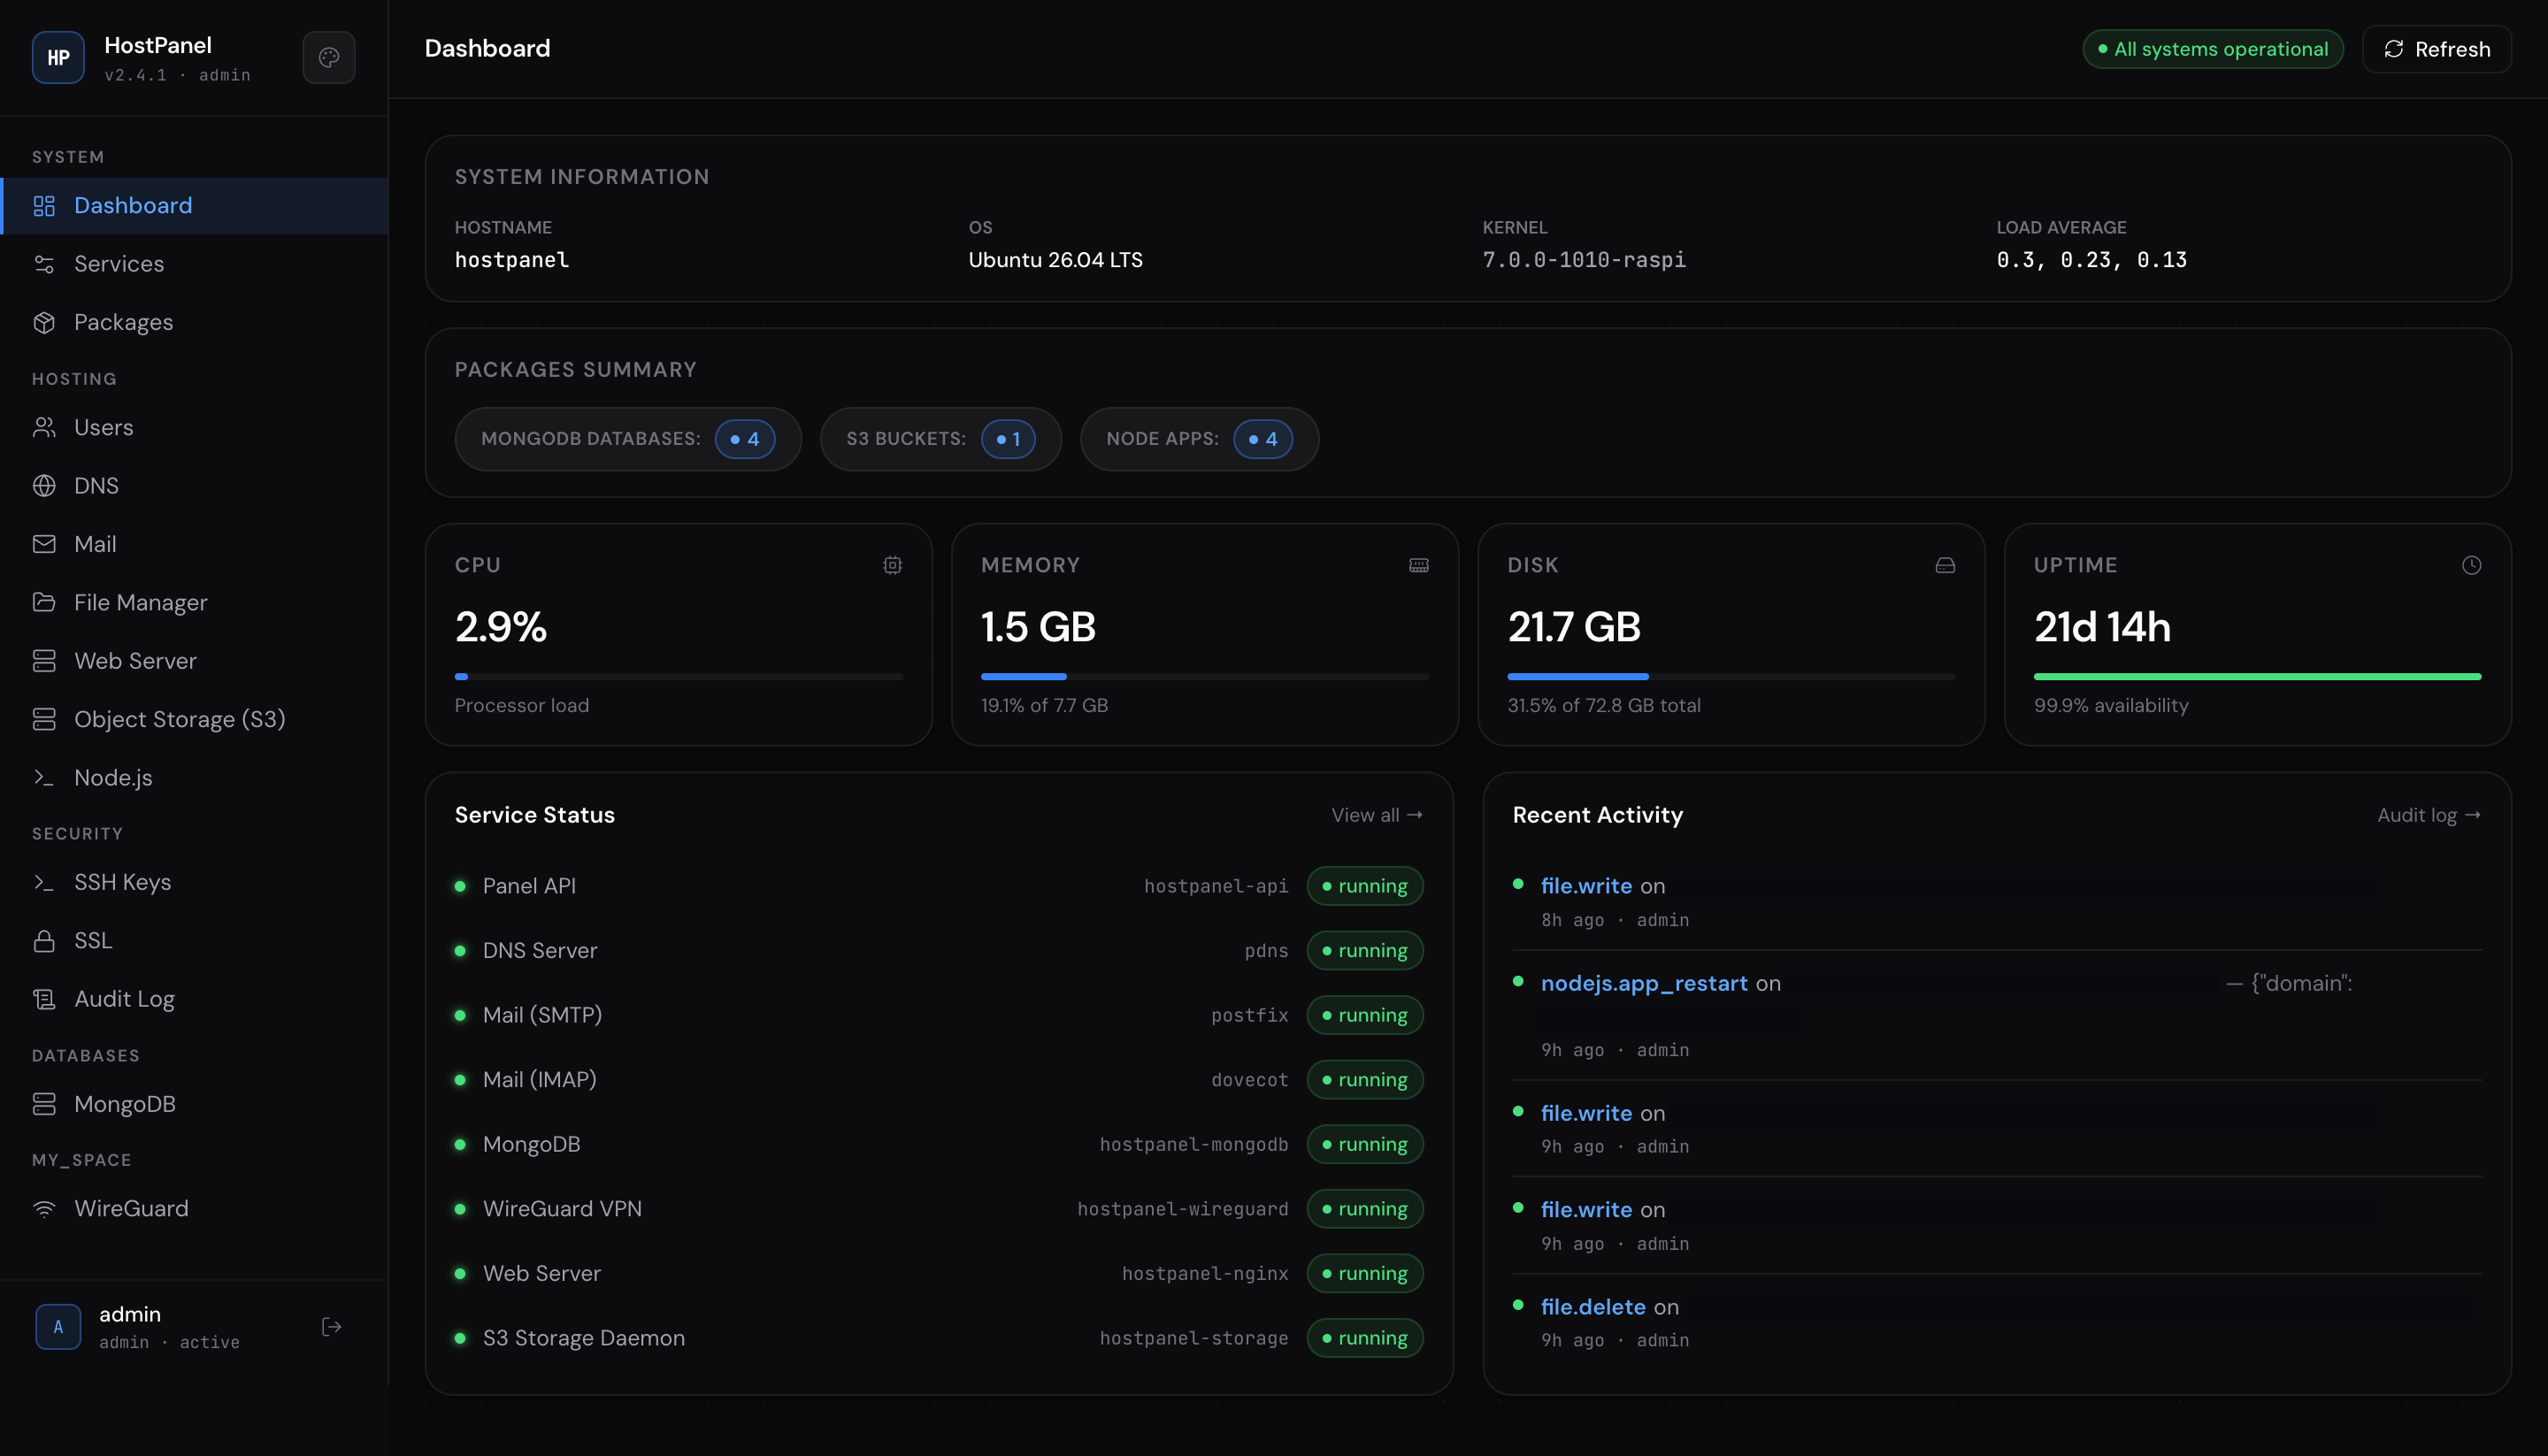Click the theme palette icon in the sidebar header
This screenshot has width=2548, height=1456.
[x=329, y=57]
